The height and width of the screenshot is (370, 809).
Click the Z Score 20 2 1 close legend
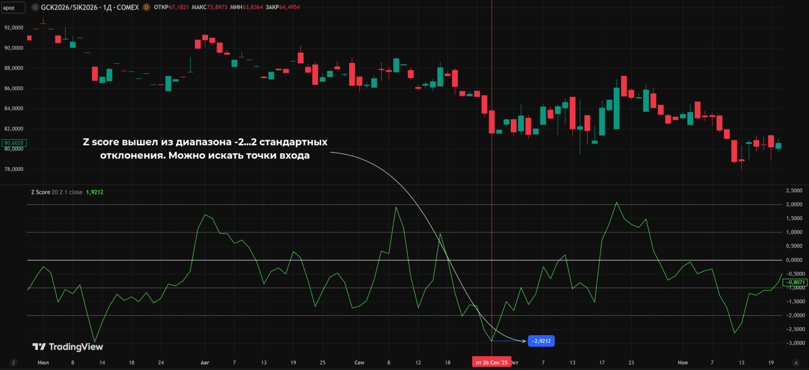(57, 192)
